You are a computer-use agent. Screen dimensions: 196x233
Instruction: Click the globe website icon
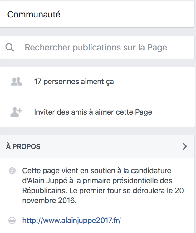click(x=12, y=220)
